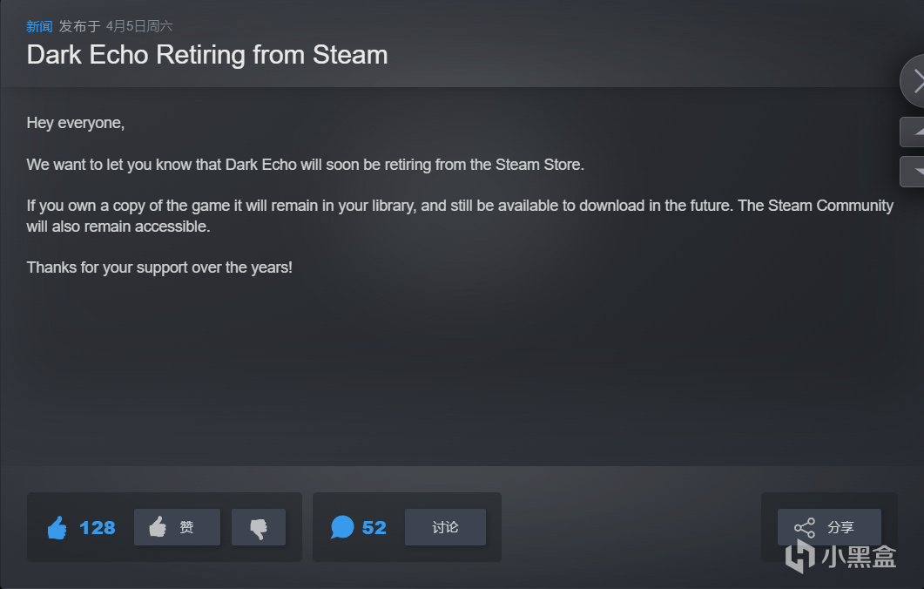Click the Dark Echo Retiring from Steam title

click(207, 55)
